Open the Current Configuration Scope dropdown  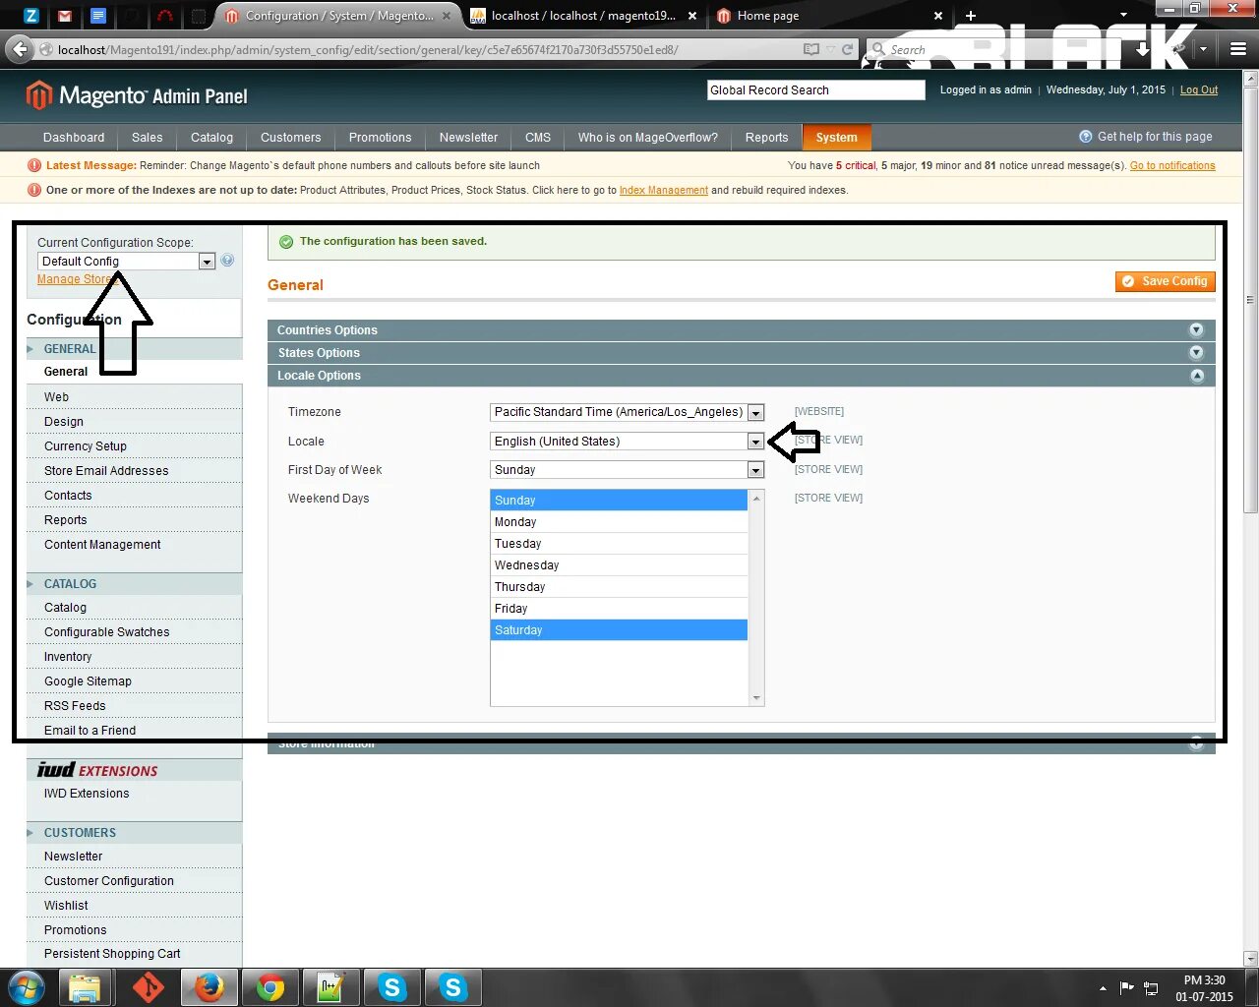(x=126, y=261)
